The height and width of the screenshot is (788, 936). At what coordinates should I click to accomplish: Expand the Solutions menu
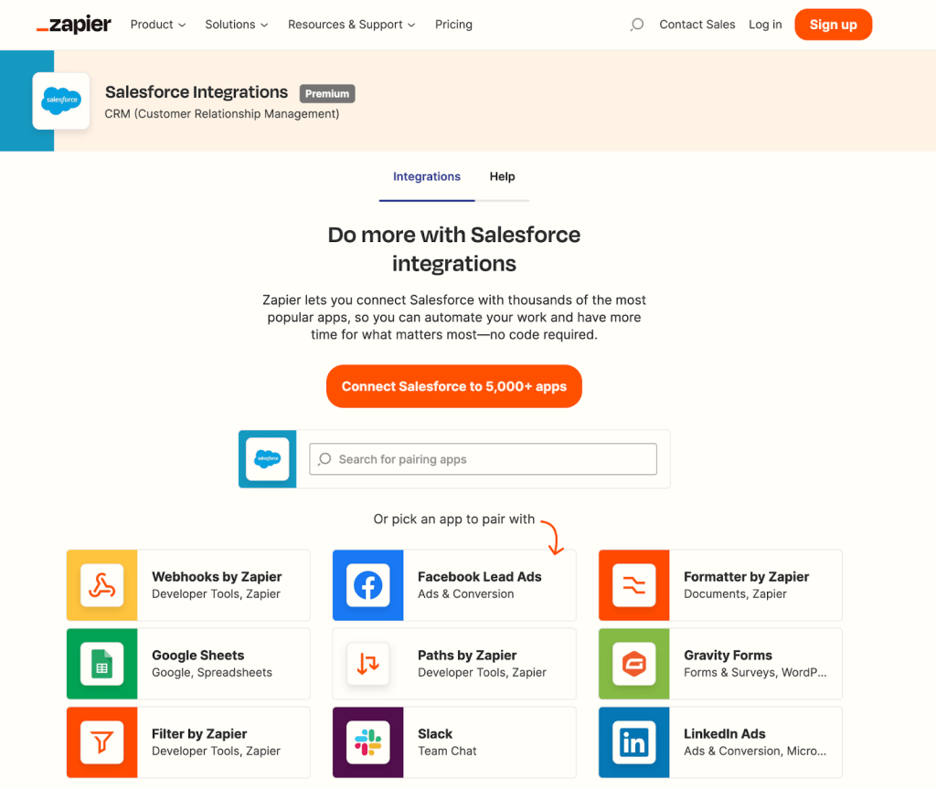pyautogui.click(x=237, y=25)
